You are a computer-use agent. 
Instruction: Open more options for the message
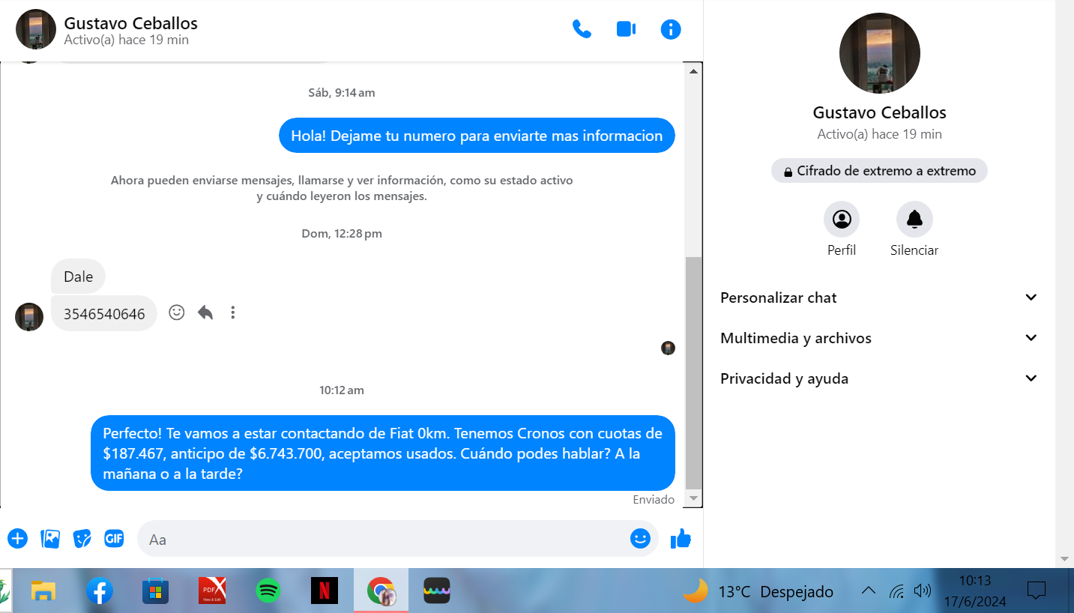coord(233,312)
